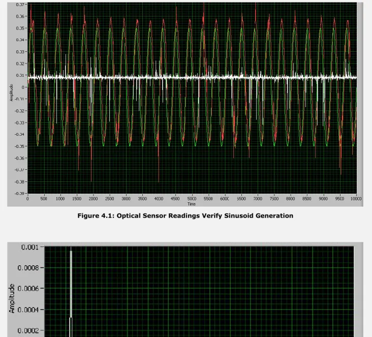Click the '10000' time axis tick
Screen dimensions: 372x337
[356, 199]
